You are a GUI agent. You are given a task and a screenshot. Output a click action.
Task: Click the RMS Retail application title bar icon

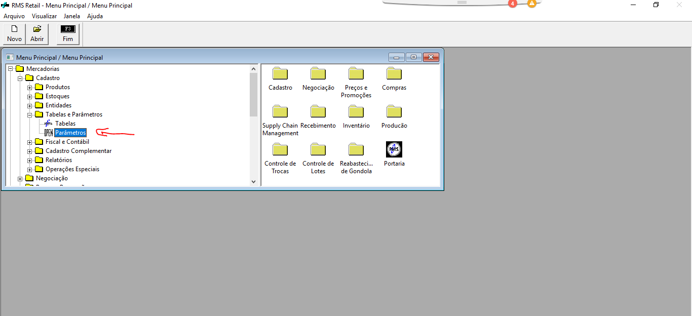click(5, 5)
